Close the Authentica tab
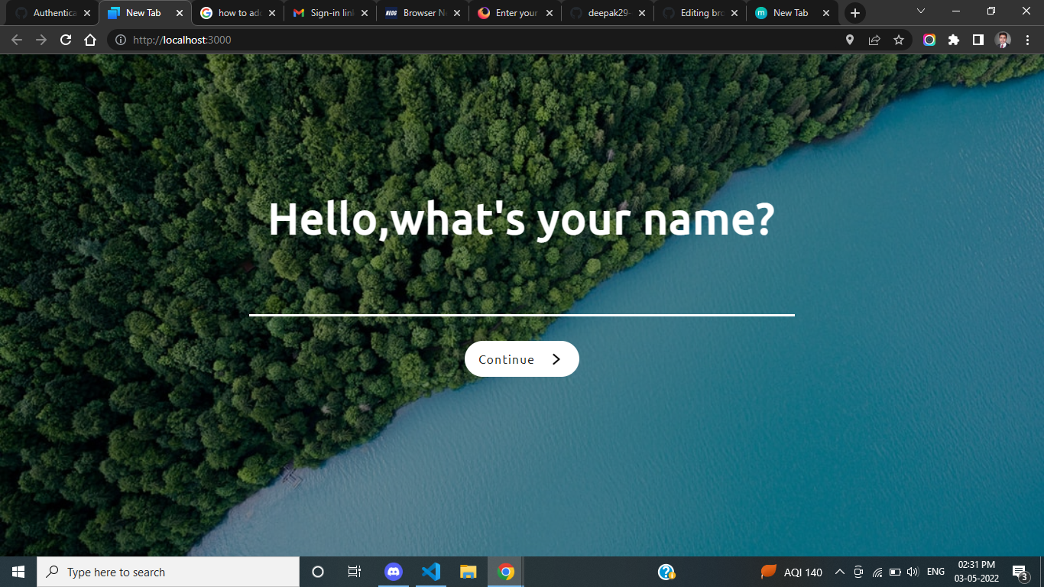 tap(87, 13)
